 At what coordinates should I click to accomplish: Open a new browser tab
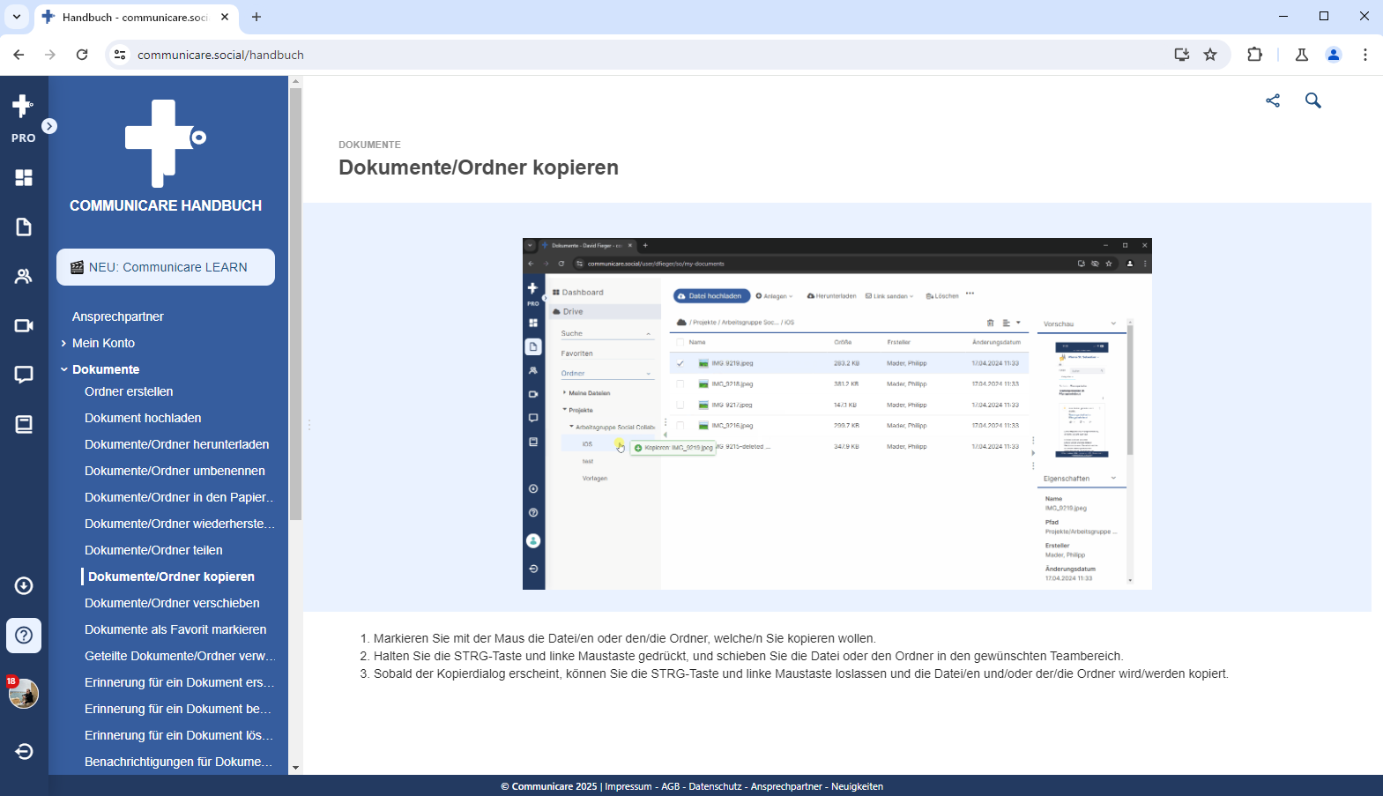pyautogui.click(x=257, y=17)
